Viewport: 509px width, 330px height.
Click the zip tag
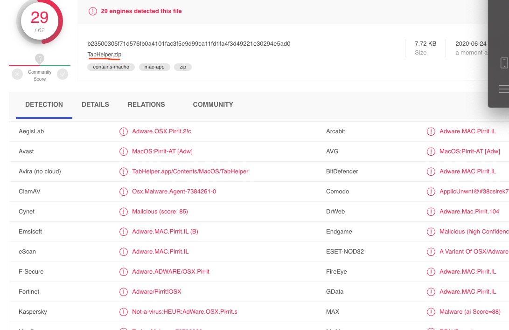183,67
